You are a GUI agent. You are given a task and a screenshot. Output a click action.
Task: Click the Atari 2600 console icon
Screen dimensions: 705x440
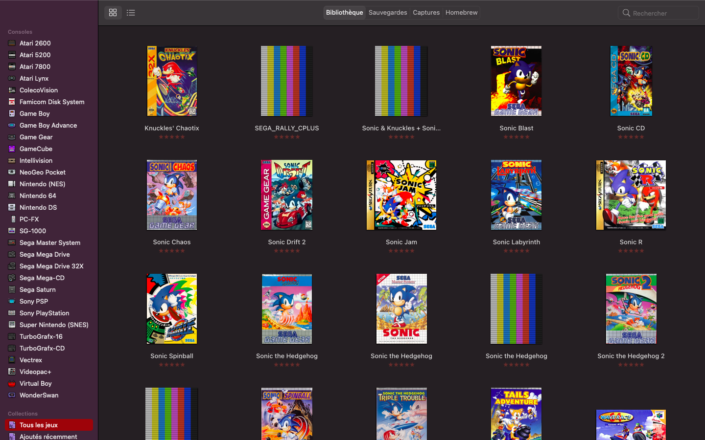click(x=12, y=43)
